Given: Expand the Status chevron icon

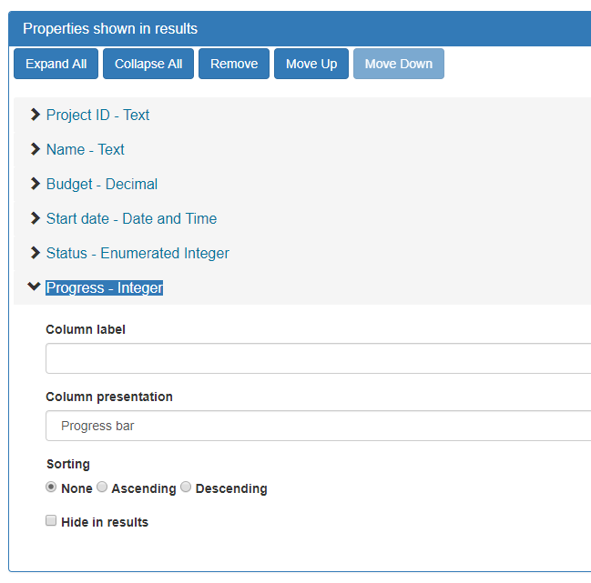Looking at the screenshot, I should click(35, 253).
